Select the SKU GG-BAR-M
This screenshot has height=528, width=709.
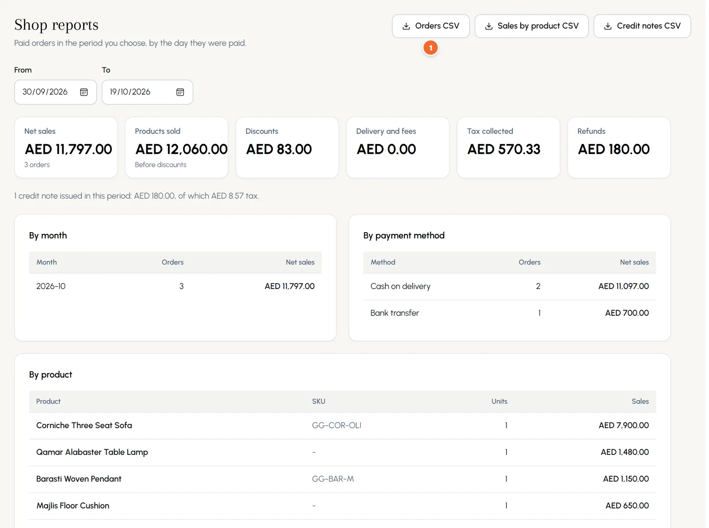(333, 479)
